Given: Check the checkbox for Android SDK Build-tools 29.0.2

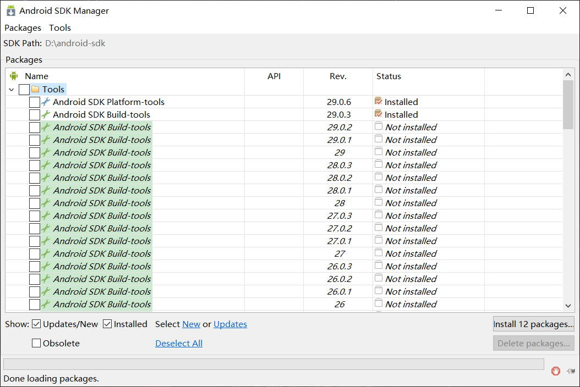Looking at the screenshot, I should pyautogui.click(x=36, y=127).
